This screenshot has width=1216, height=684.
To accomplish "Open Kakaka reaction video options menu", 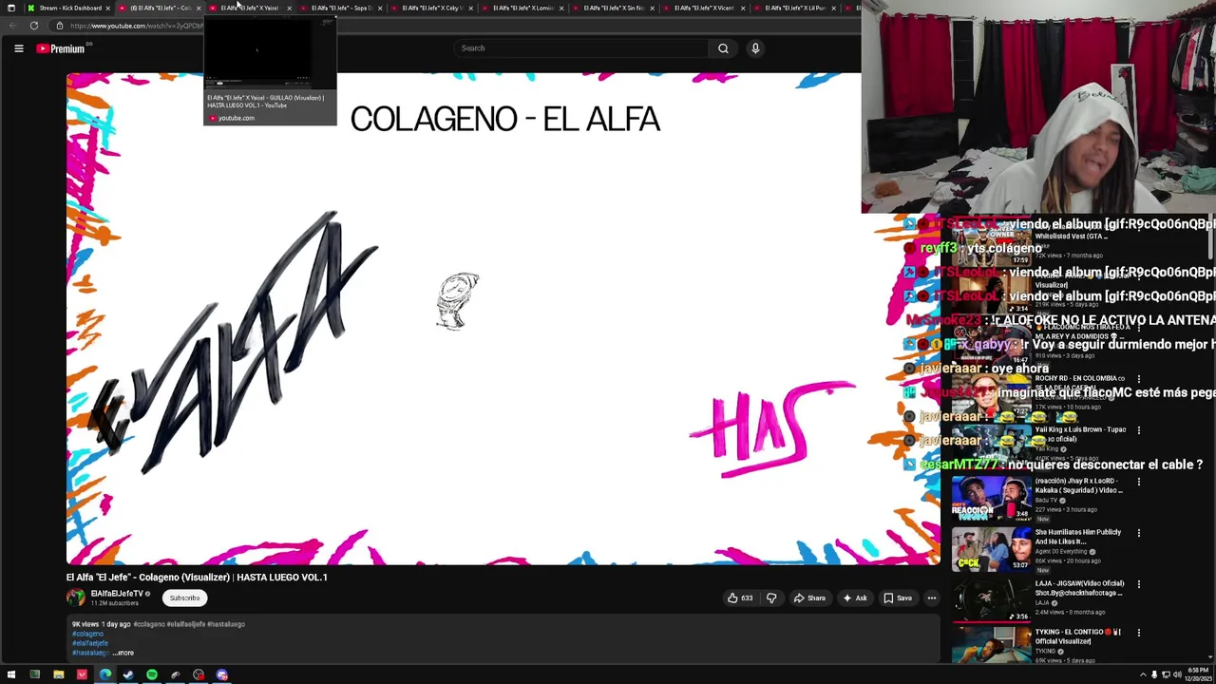I will pos(1139,482).
